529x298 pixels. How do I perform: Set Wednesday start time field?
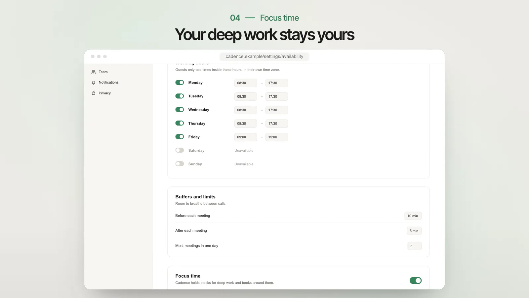(x=246, y=110)
